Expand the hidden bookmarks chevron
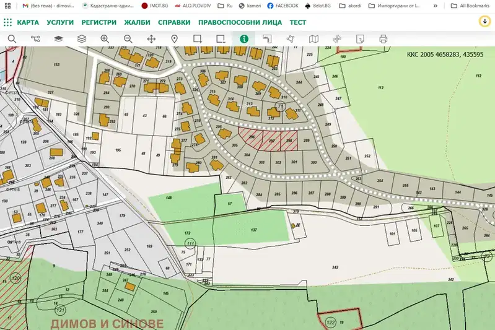Image resolution: width=495 pixels, height=330 pixels. point(436,6)
